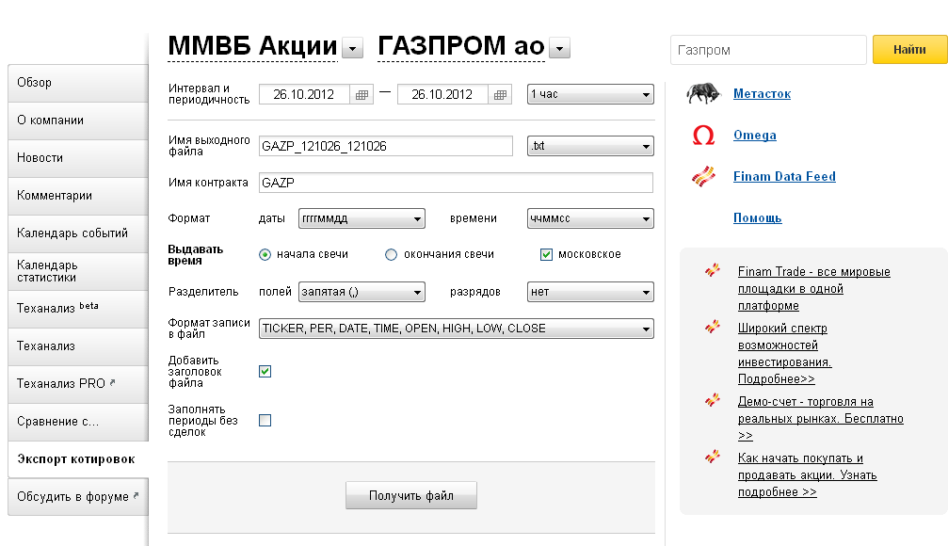Image resolution: width=948 pixels, height=546 pixels.
Task: Click the icon beside Демо-счет link
Action: (x=713, y=400)
